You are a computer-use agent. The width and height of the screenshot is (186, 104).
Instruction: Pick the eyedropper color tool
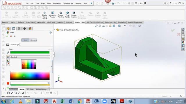[8, 53]
